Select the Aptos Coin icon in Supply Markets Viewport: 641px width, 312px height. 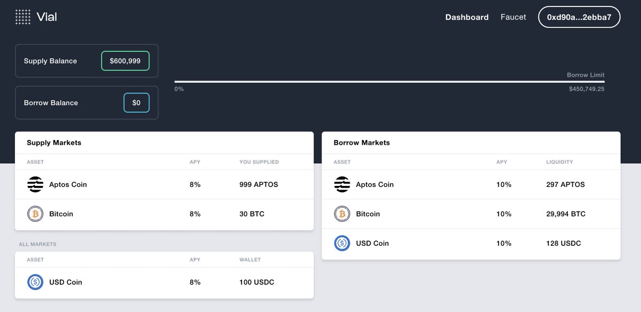[x=35, y=184]
